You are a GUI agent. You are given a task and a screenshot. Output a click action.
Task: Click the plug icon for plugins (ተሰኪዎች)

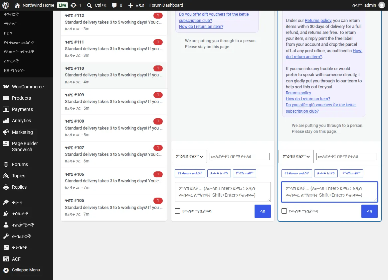point(6,214)
